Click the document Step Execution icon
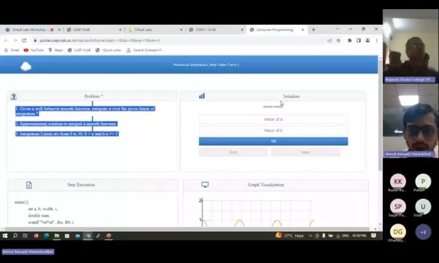 coord(29,184)
